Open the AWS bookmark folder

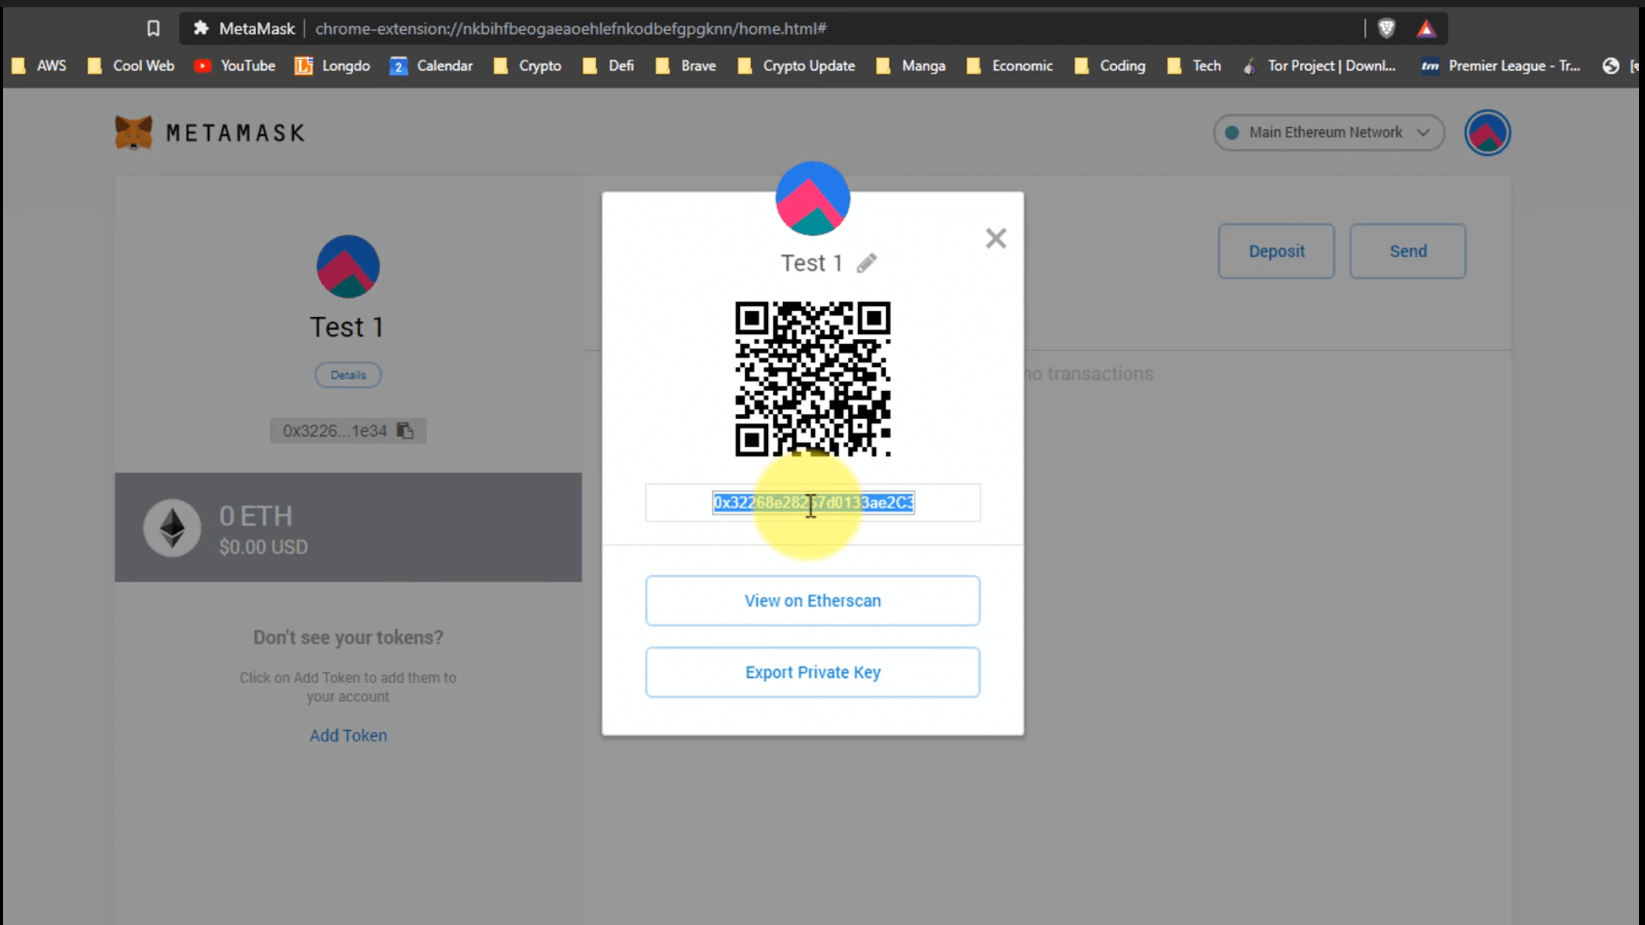[40, 66]
